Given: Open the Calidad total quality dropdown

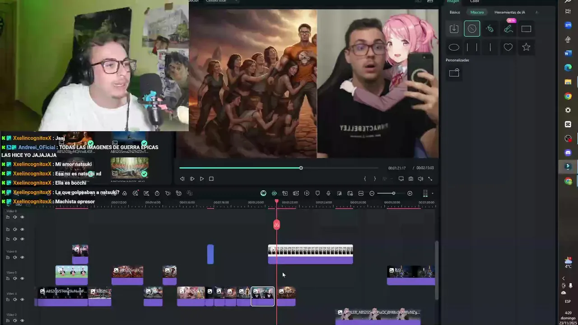Looking at the screenshot, I should 222,1.
